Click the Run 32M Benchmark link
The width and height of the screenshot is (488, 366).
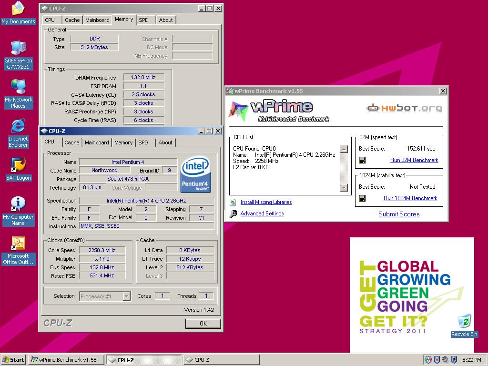414,160
